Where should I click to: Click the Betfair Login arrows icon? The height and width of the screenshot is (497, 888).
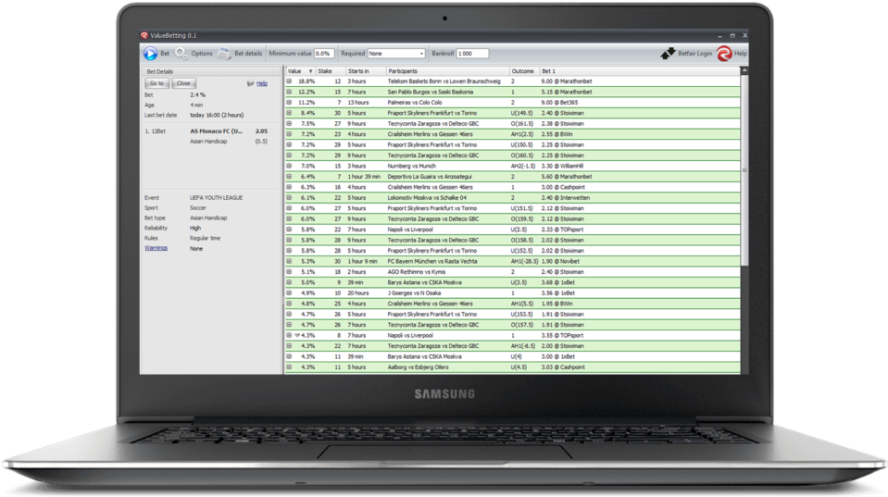click(x=668, y=54)
